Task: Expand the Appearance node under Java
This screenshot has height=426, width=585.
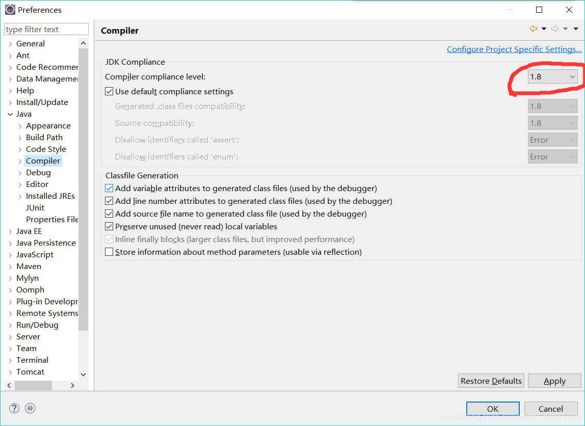Action: click(x=20, y=126)
